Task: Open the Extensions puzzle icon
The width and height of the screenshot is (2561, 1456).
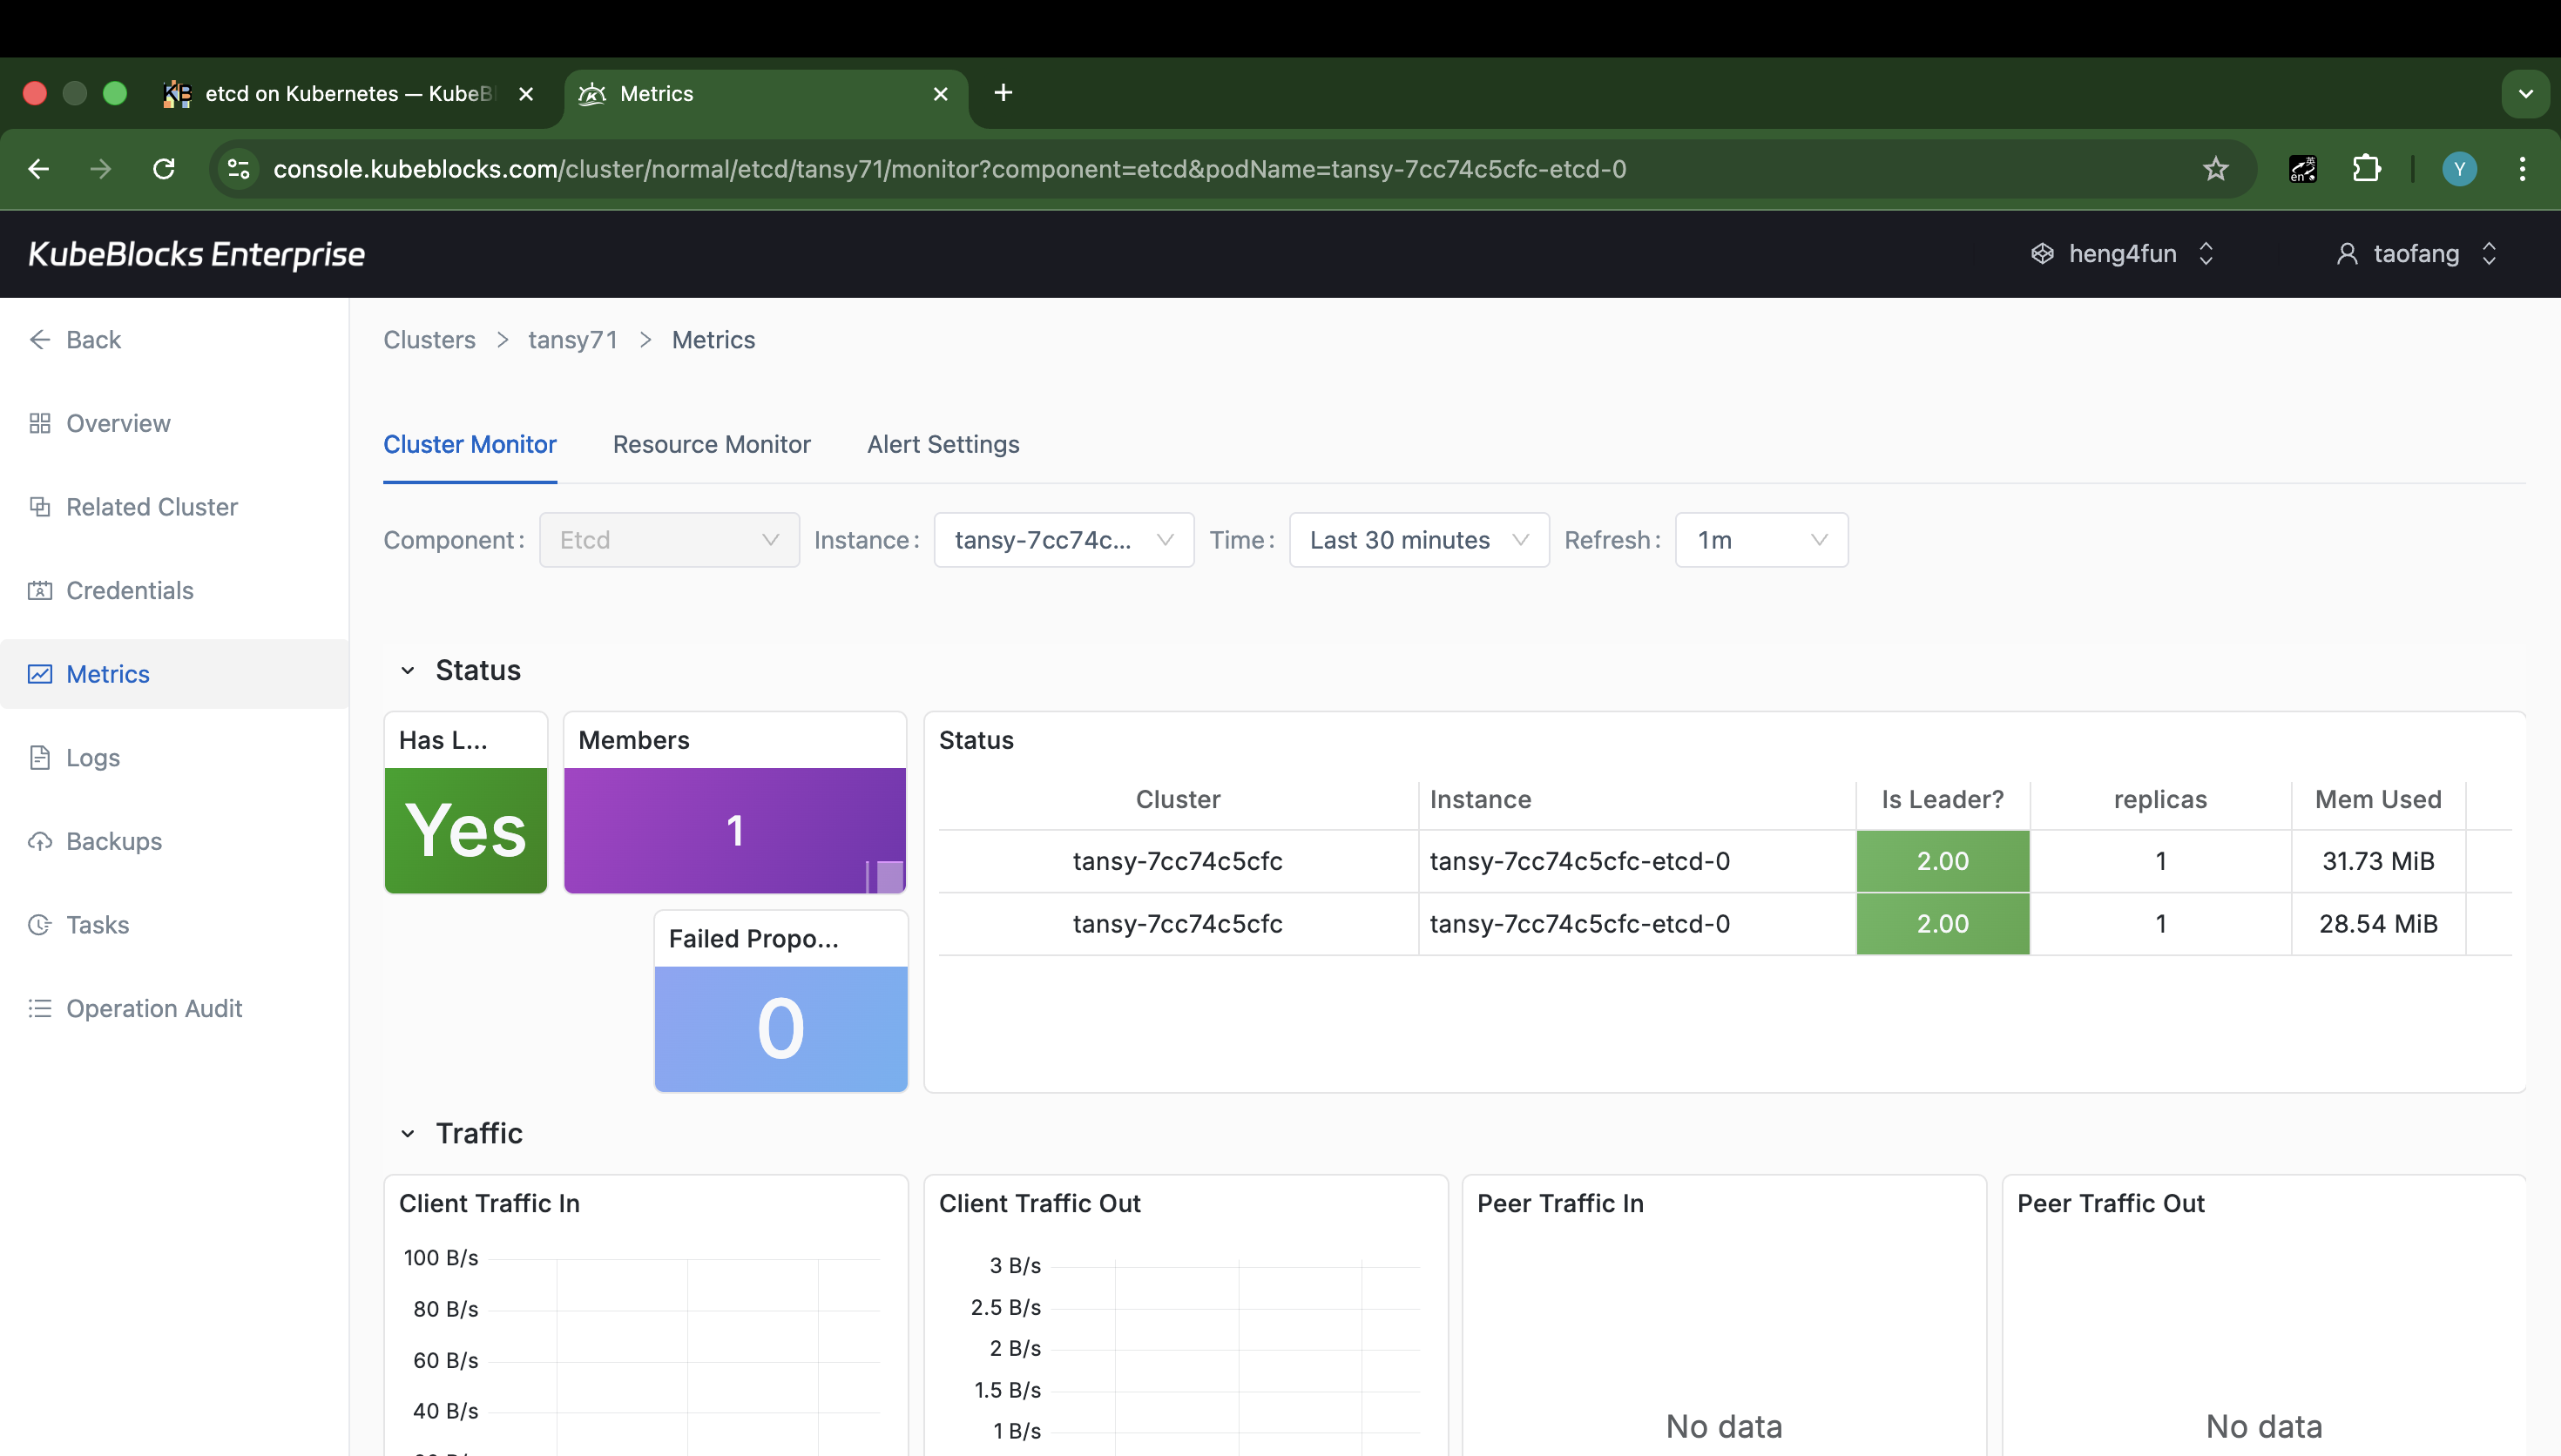Action: click(2367, 169)
